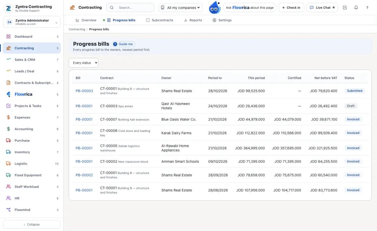Open Expenses dollar icon
The height and width of the screenshot is (231, 377).
pyautogui.click(x=8, y=117)
